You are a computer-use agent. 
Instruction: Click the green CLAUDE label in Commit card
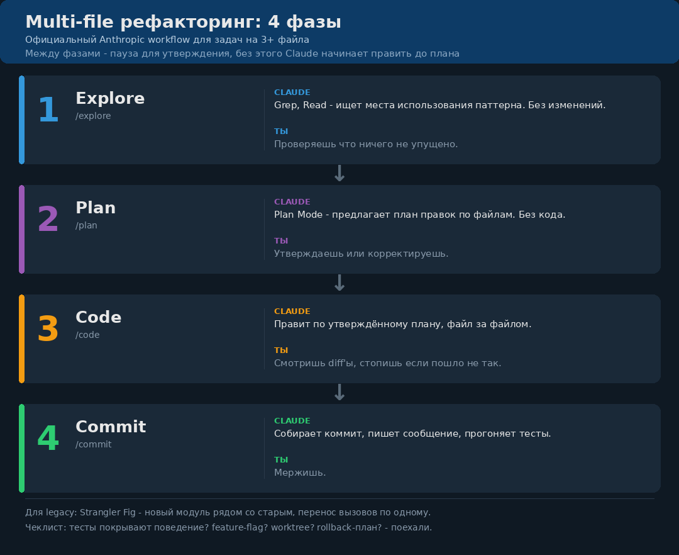(292, 421)
